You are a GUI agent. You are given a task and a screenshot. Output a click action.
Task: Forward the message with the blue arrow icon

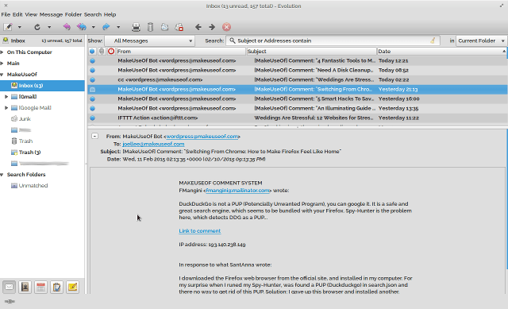[106, 27]
